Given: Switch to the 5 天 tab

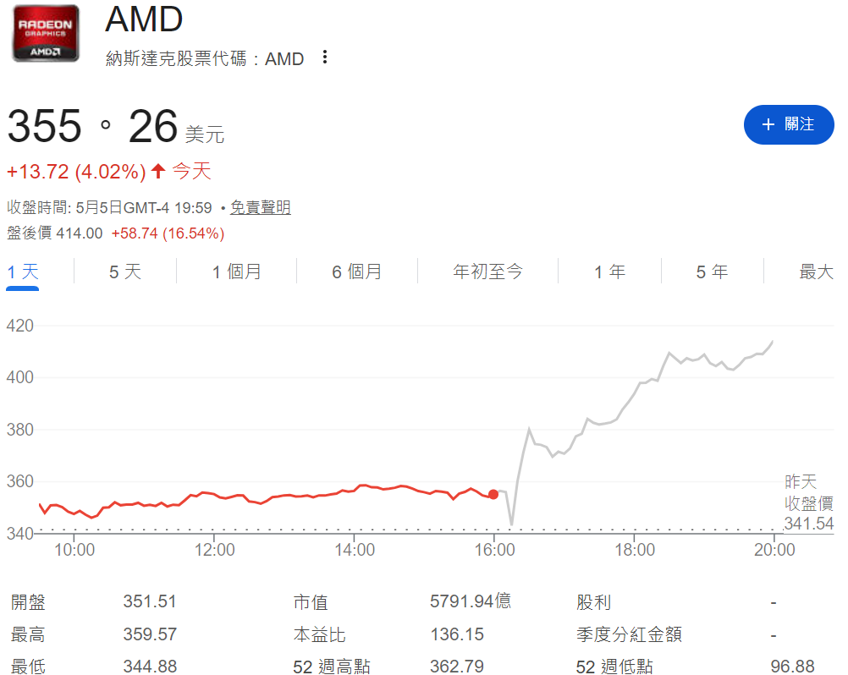Looking at the screenshot, I should pos(125,272).
